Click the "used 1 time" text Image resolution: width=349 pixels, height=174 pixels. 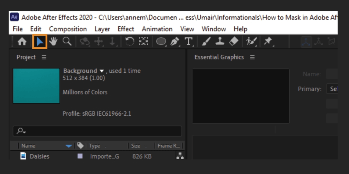(x=125, y=71)
